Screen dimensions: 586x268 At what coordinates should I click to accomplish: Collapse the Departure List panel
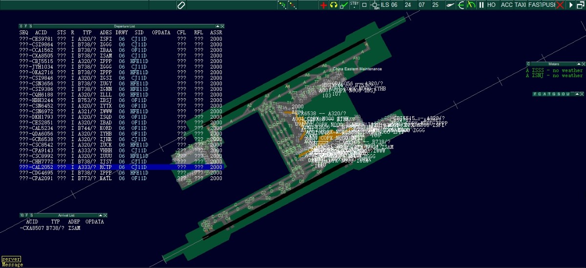click(x=217, y=26)
